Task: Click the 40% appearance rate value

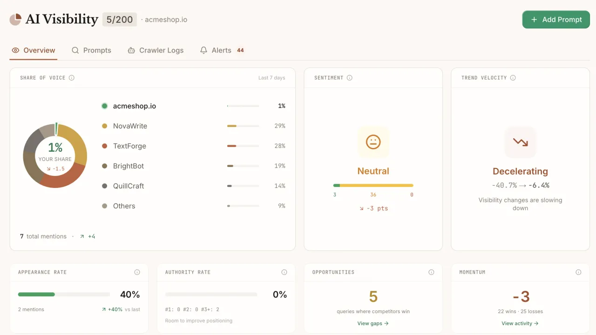Action: (x=130, y=295)
